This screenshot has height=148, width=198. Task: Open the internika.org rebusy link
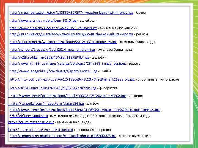71,34
